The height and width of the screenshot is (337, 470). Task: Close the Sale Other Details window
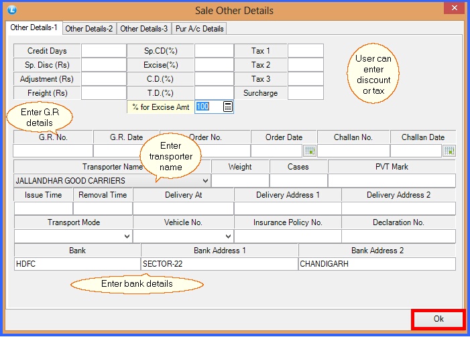coord(453,9)
